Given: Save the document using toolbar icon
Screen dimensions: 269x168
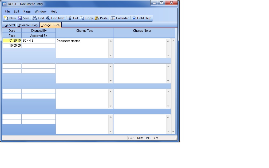Looking at the screenshot, I should click(x=20, y=18).
